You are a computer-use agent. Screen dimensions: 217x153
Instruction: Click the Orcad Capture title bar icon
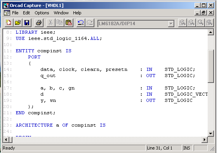pos(6,5)
